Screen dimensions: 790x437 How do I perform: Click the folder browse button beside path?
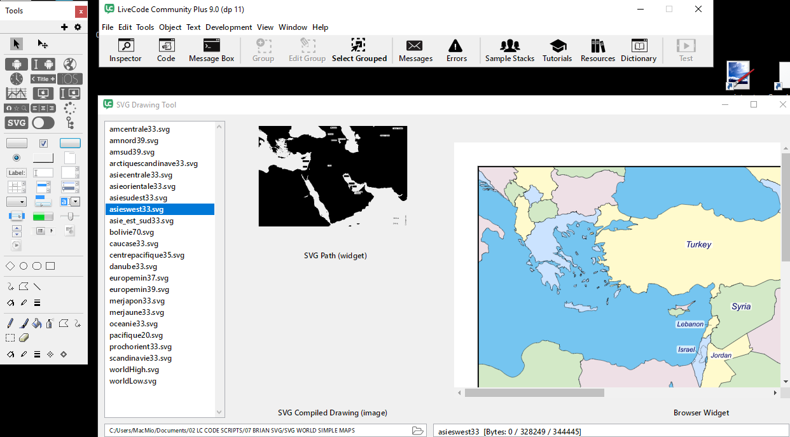[418, 431]
